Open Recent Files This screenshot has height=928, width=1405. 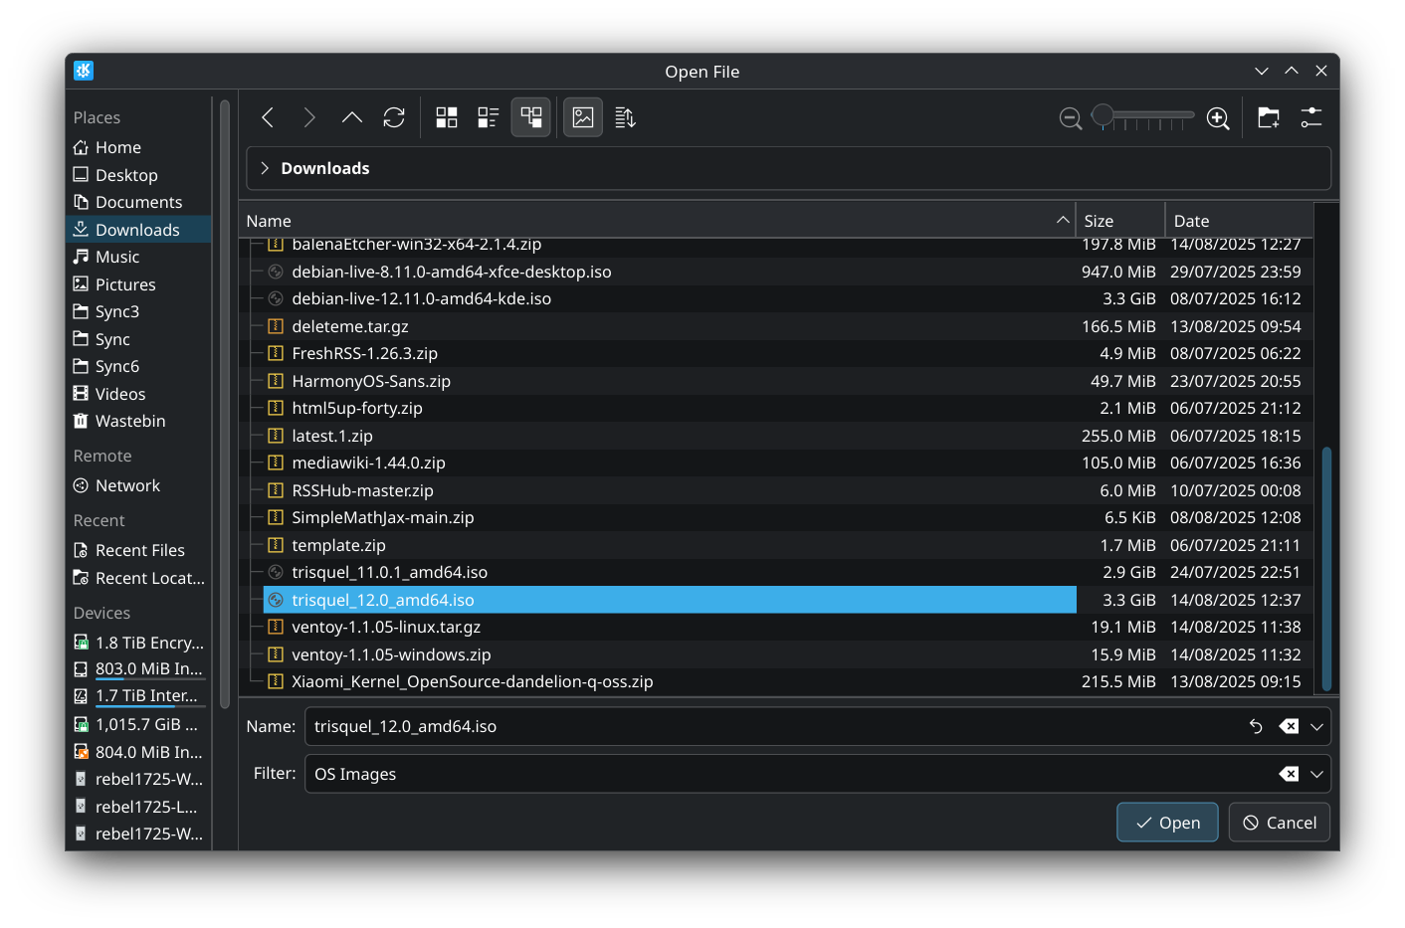point(138,550)
